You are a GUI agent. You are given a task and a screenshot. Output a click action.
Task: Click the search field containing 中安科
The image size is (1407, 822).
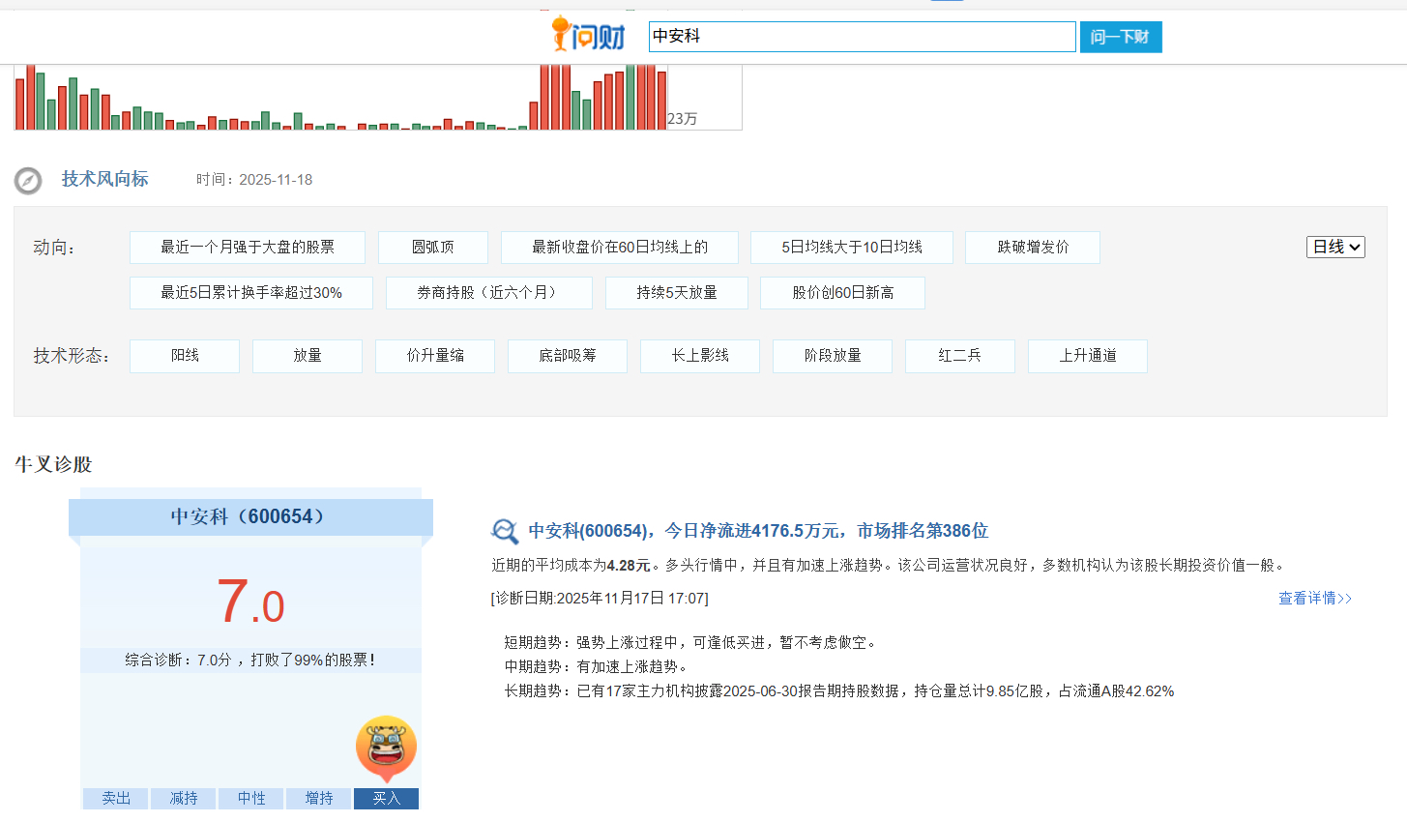(x=861, y=37)
